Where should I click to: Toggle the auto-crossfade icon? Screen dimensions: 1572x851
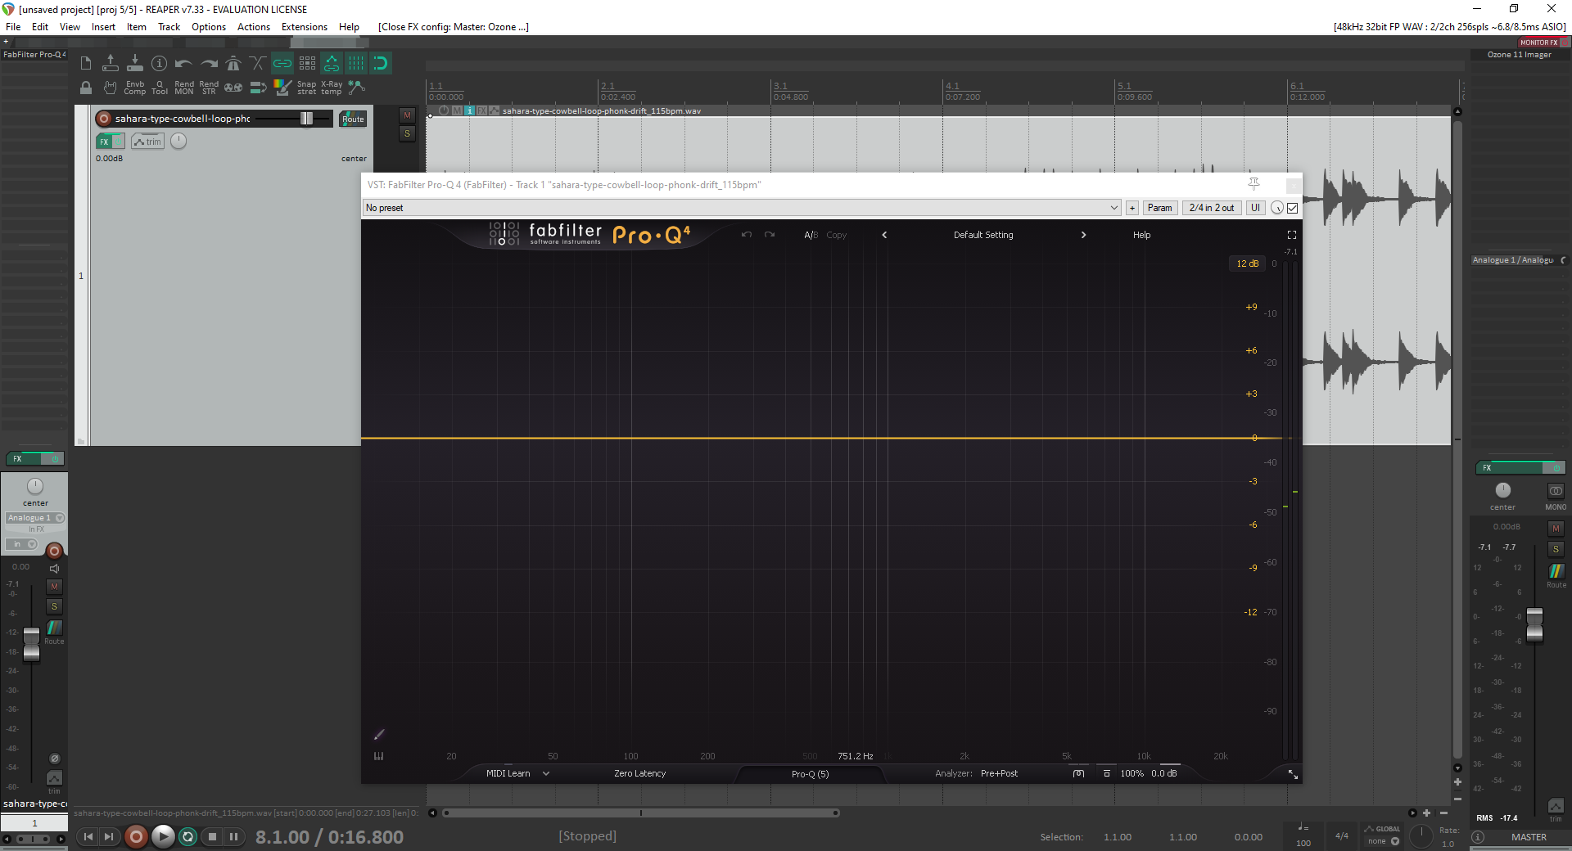258,63
